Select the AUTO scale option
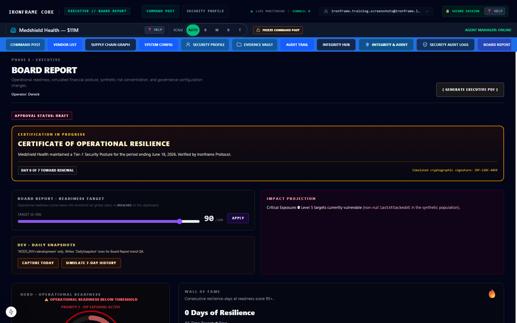Viewport: 517px width, 323px height. coord(193,30)
